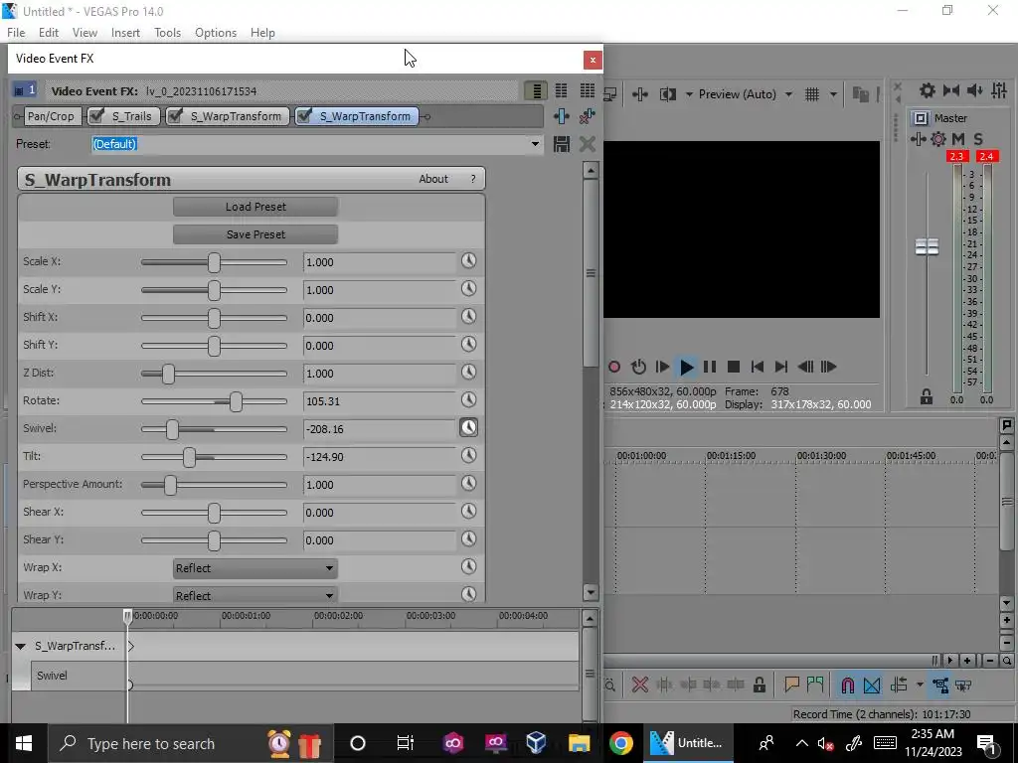
Task: Open Split Screen View dropdown arrow
Action: point(689,94)
